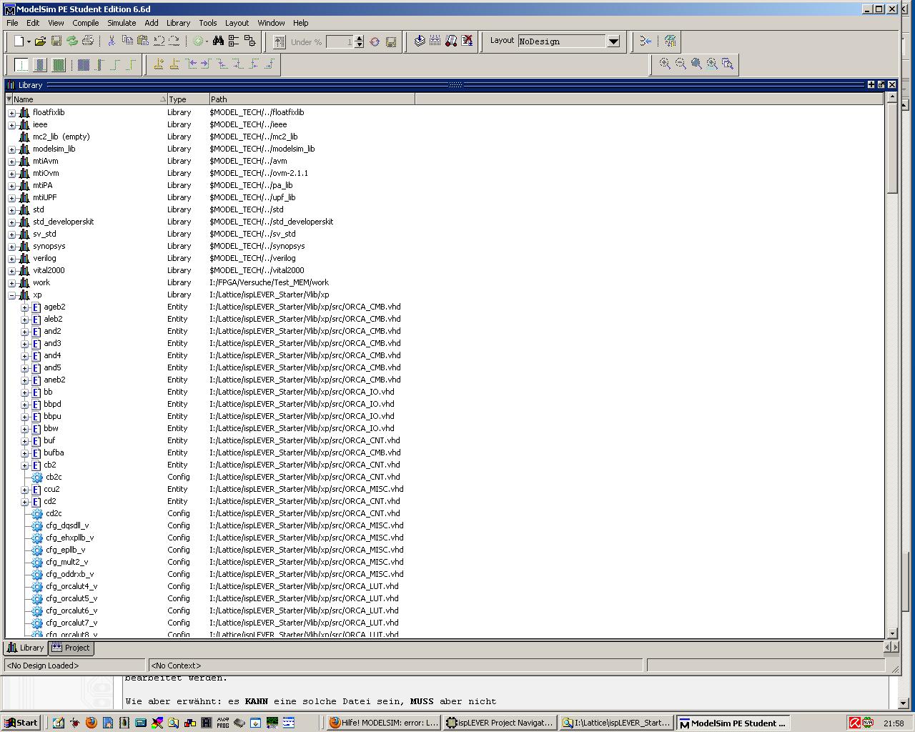
Task: Click the Print icon
Action: coord(87,41)
